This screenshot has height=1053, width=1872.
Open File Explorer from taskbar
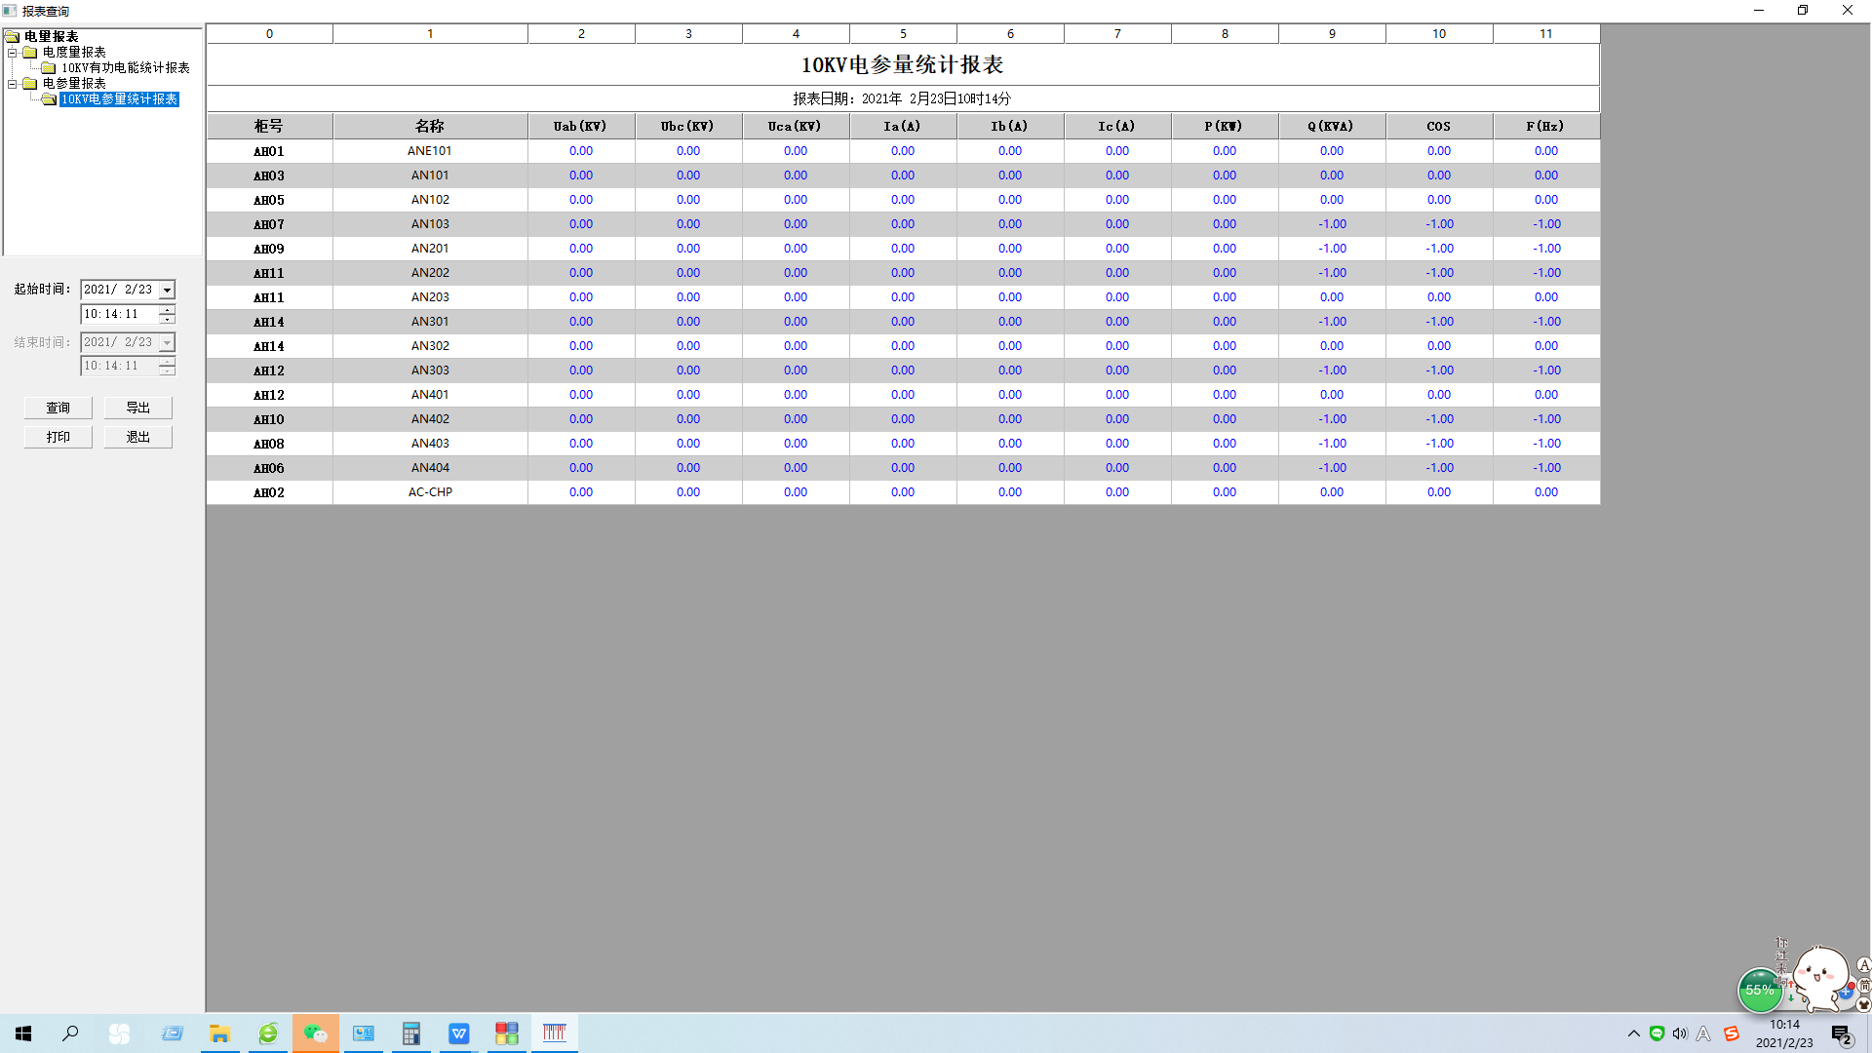220,1033
